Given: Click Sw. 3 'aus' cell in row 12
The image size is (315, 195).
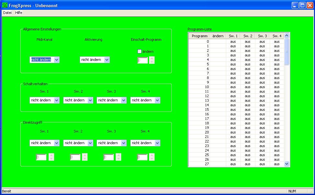Looking at the screenshot, I should (262, 96).
